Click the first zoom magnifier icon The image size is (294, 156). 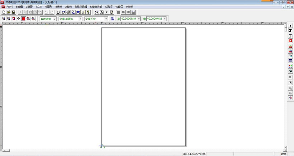(4, 19)
